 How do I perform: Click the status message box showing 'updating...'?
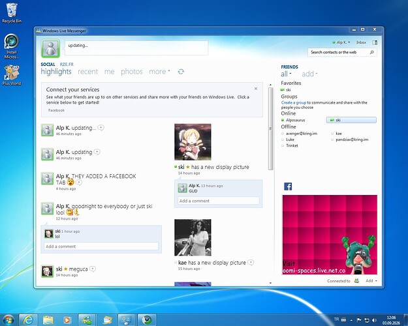click(136, 48)
